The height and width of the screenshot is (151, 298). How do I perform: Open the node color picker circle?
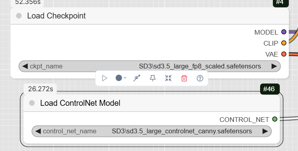[x=119, y=78]
